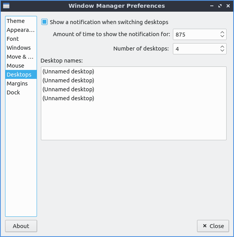Viewport: 234px width, 237px height.
Task: Select the first Unnamed desktop entry
Action: click(x=69, y=71)
